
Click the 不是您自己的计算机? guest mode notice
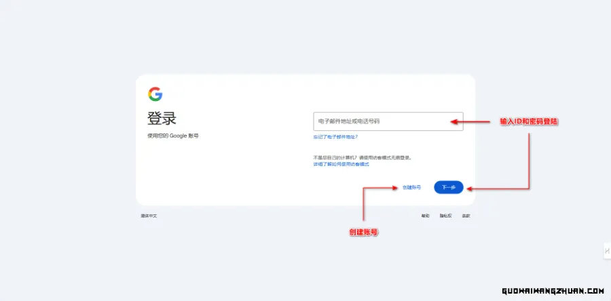click(363, 158)
